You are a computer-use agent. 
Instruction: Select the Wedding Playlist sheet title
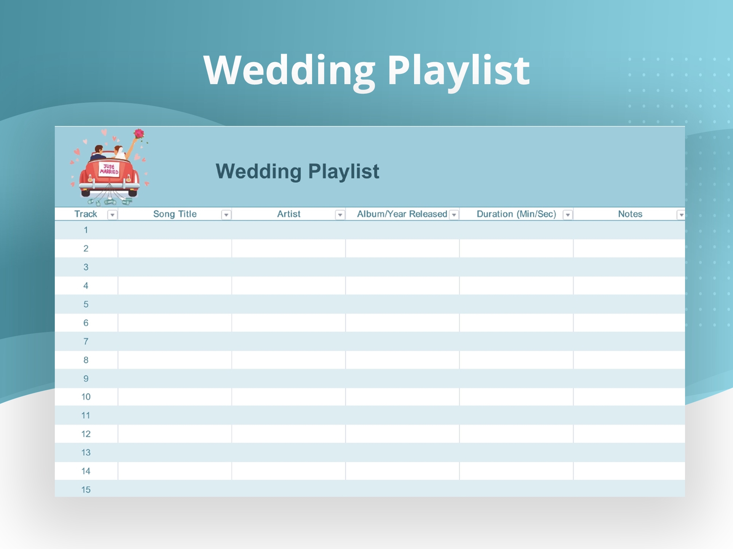pyautogui.click(x=297, y=171)
